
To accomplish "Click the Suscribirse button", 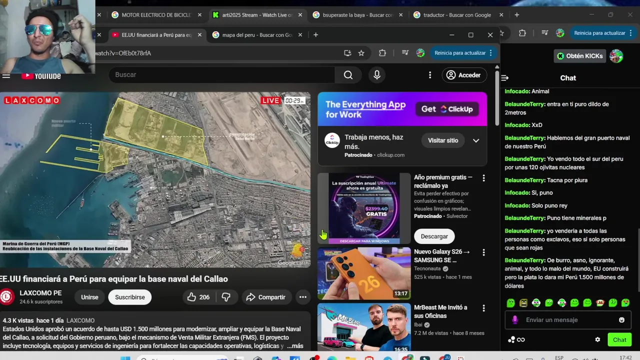I will [x=130, y=297].
